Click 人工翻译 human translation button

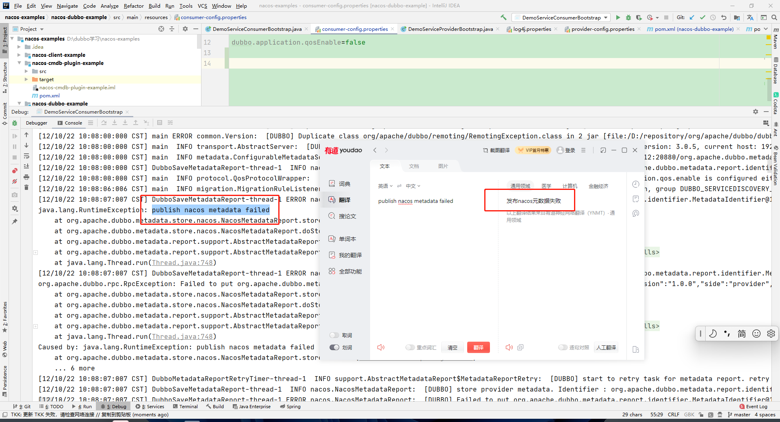point(606,347)
